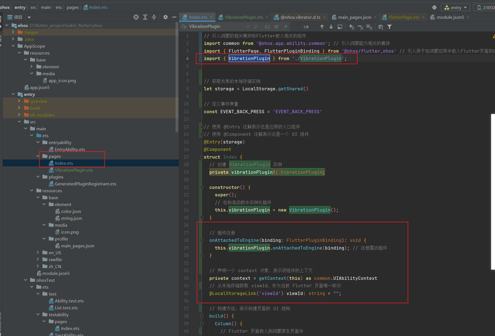Select all search occurrences
This screenshot has width=495, height=336.
tap(369, 27)
